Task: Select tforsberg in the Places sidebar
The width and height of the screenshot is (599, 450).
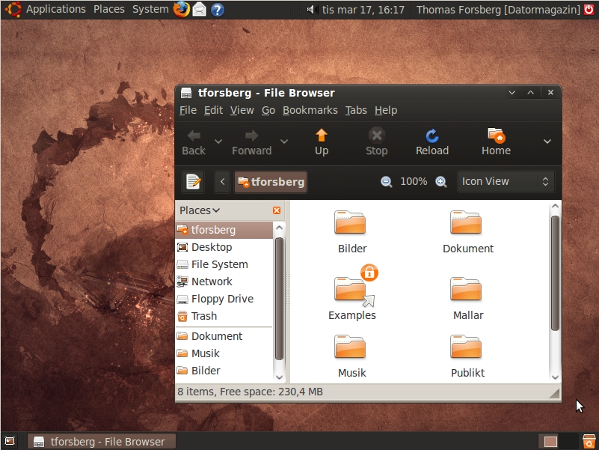Action: 224,230
